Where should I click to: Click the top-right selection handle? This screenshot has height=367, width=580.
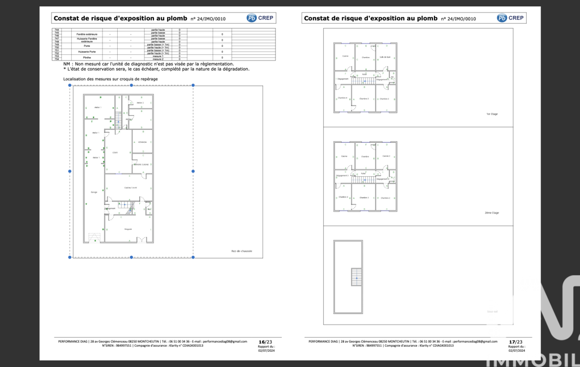click(x=193, y=85)
